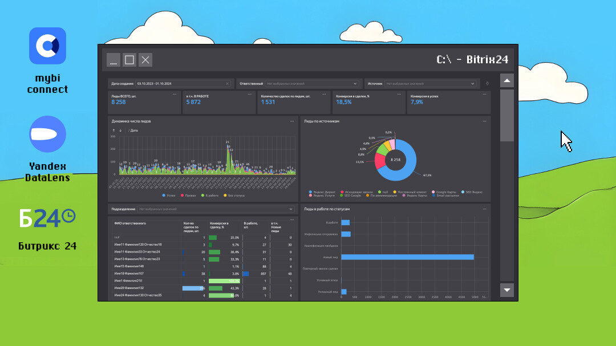Clear the Дата создания date range with X

click(228, 83)
